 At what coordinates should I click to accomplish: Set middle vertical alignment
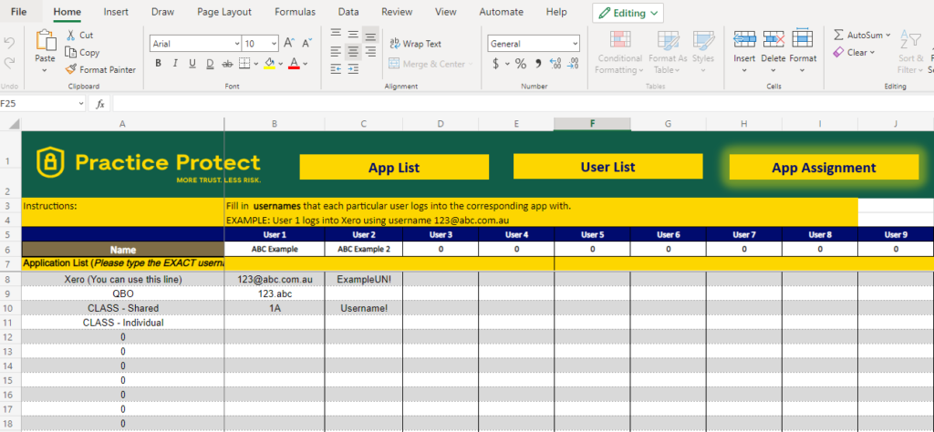pos(353,34)
